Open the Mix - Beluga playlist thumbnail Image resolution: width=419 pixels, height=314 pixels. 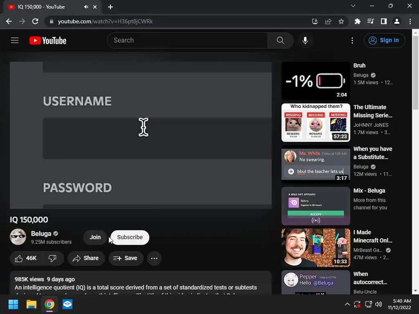click(x=315, y=206)
